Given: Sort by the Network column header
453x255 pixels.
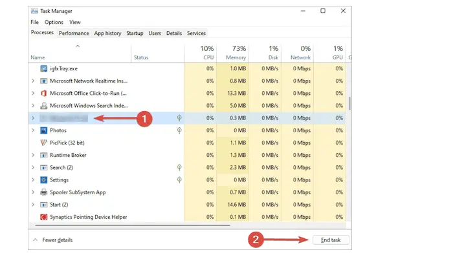Looking at the screenshot, I should pyautogui.click(x=298, y=53).
